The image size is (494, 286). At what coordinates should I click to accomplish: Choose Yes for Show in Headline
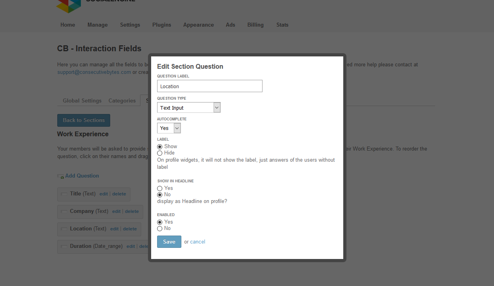160,188
